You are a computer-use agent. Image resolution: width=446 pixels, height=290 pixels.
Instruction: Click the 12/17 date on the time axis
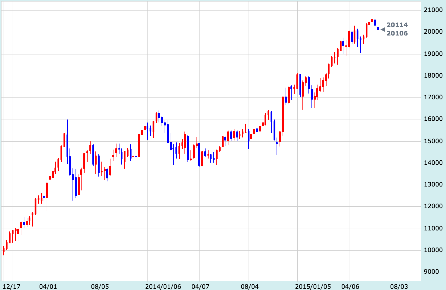[12, 286]
